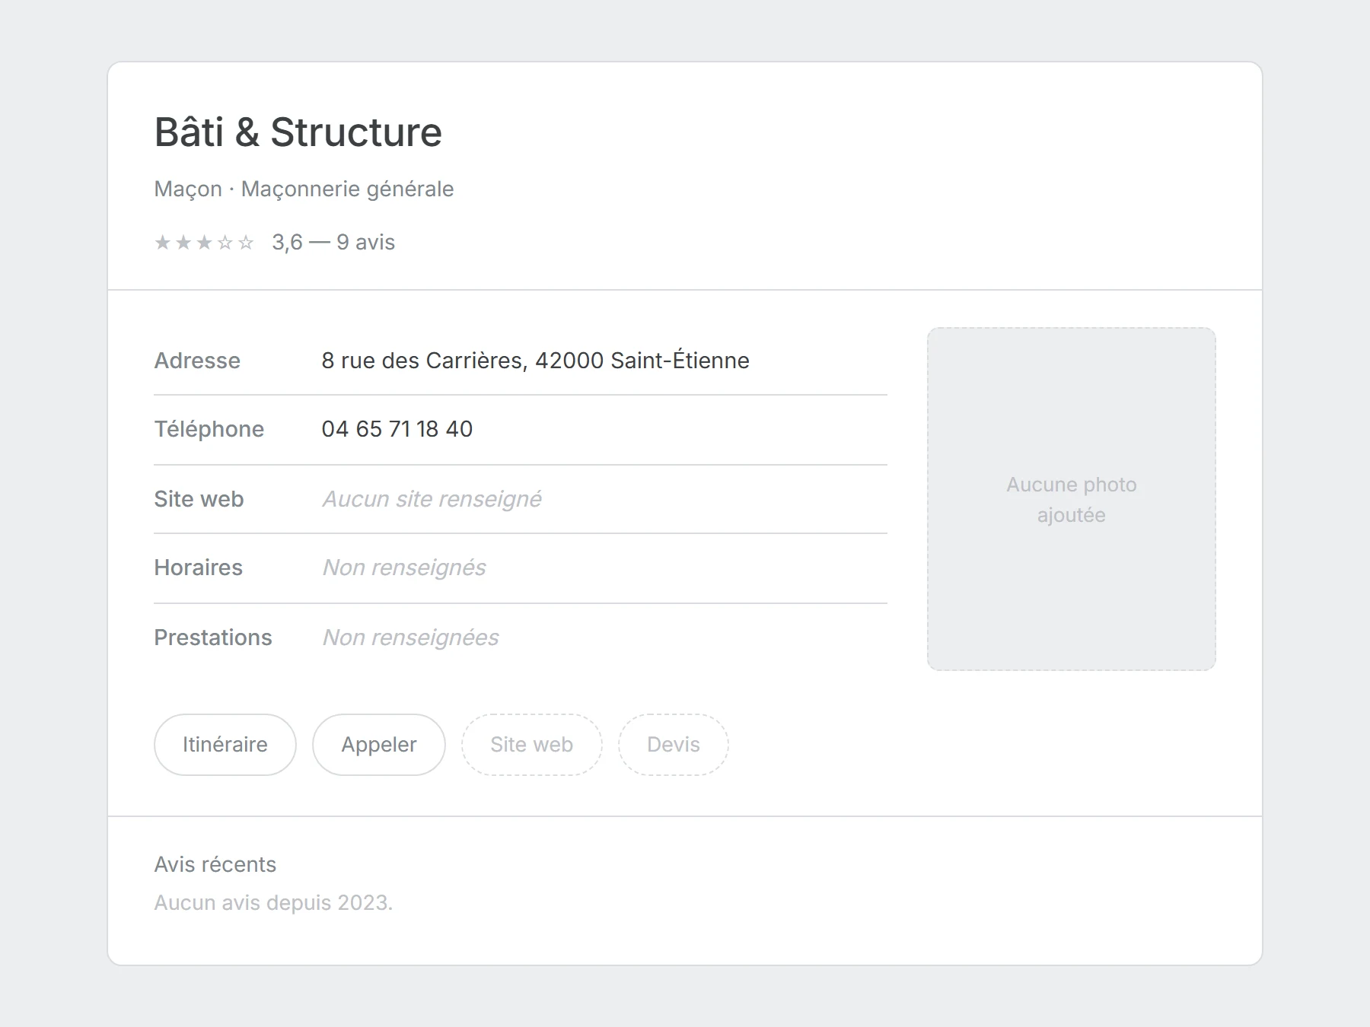This screenshot has width=1370, height=1027.
Task: Click the second rating star
Action: [x=183, y=242]
